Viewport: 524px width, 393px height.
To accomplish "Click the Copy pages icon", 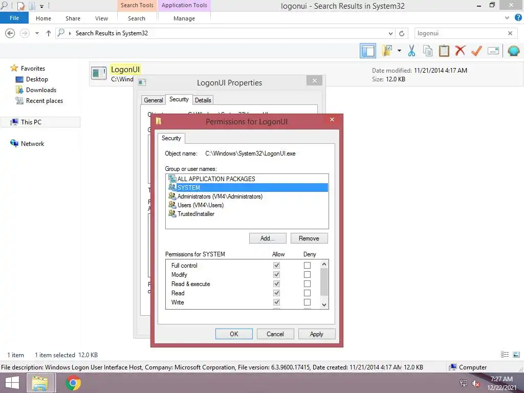I will point(427,51).
